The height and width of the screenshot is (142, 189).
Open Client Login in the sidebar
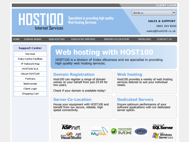(x=30, y=89)
